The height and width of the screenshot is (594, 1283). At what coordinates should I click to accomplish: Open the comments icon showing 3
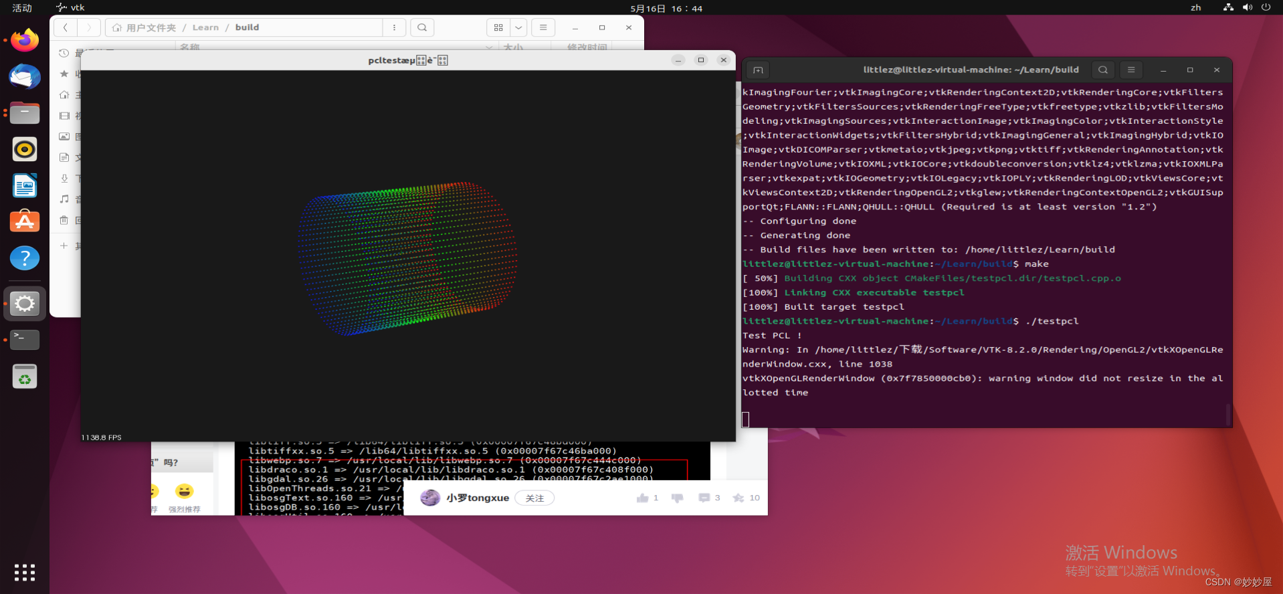704,498
